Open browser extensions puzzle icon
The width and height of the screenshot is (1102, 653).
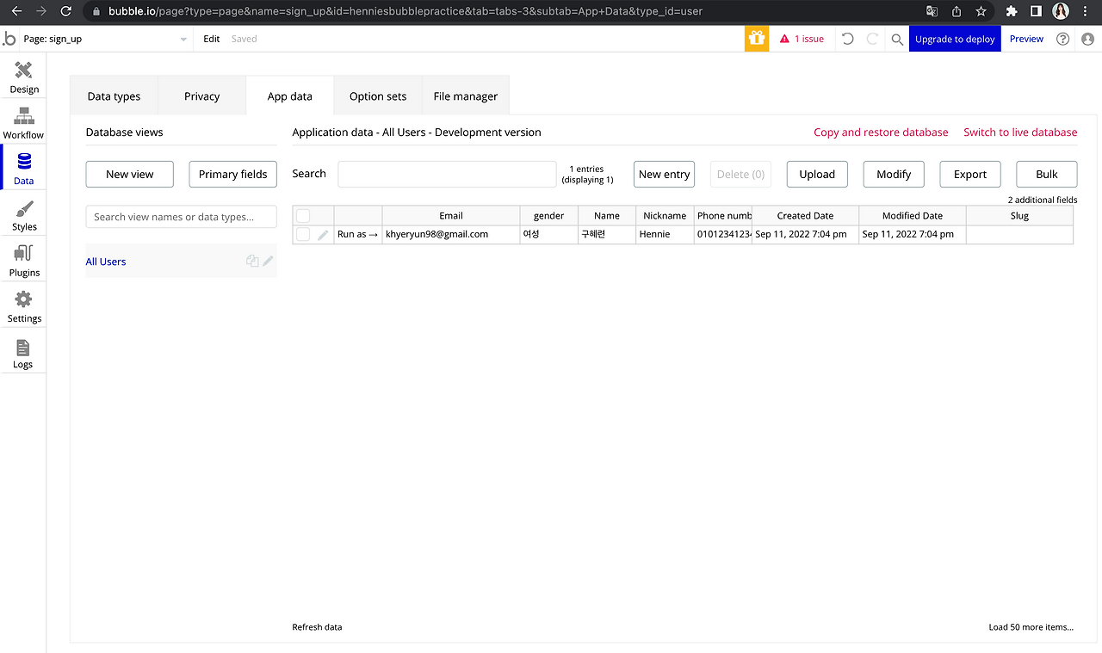pyautogui.click(x=1012, y=11)
